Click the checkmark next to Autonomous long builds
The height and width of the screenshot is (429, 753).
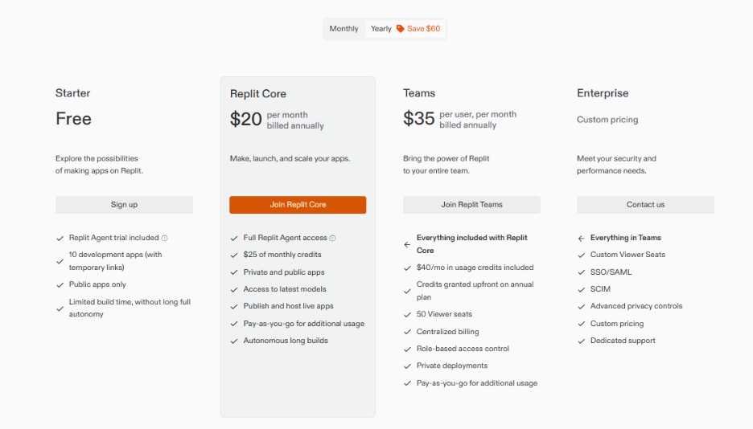(234, 341)
